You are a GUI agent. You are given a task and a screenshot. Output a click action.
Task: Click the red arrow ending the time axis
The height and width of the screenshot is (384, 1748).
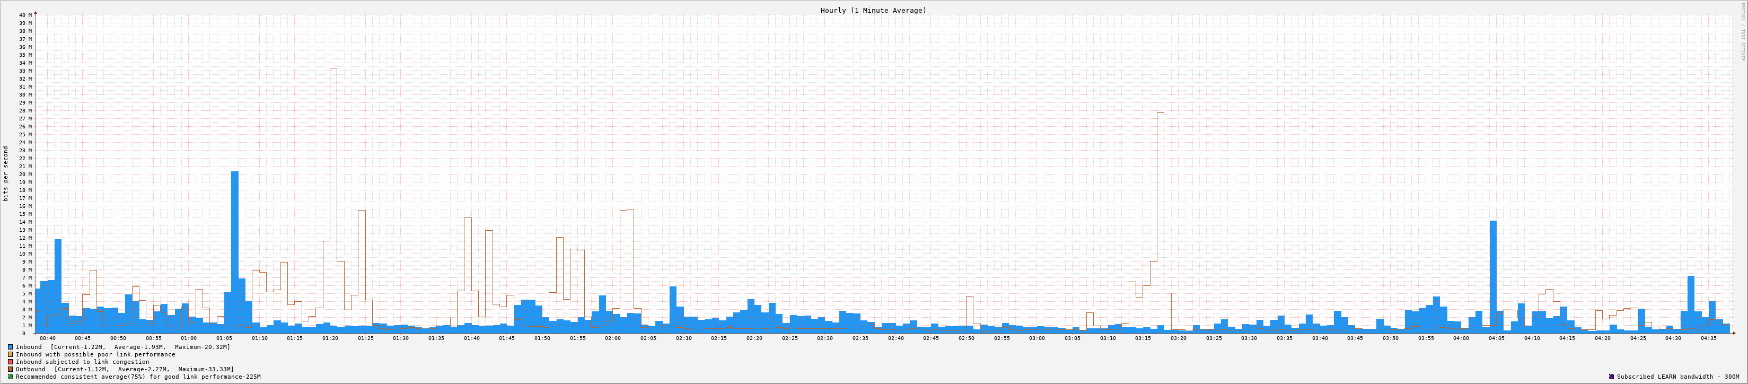point(1733,333)
